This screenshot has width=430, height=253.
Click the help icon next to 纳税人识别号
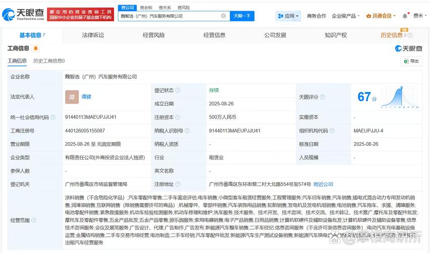(187, 131)
